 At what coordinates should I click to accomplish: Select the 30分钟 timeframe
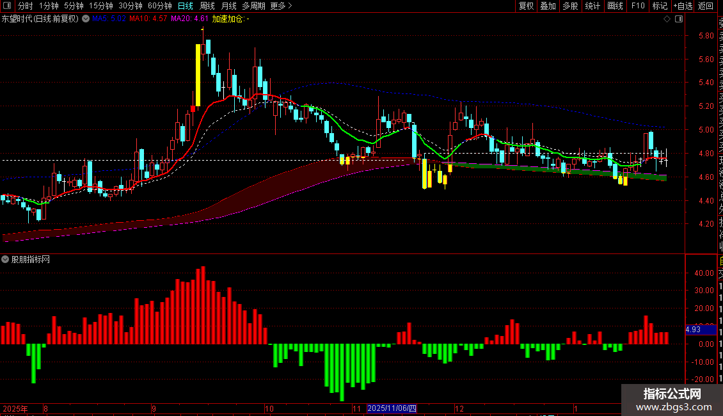[x=131, y=6]
